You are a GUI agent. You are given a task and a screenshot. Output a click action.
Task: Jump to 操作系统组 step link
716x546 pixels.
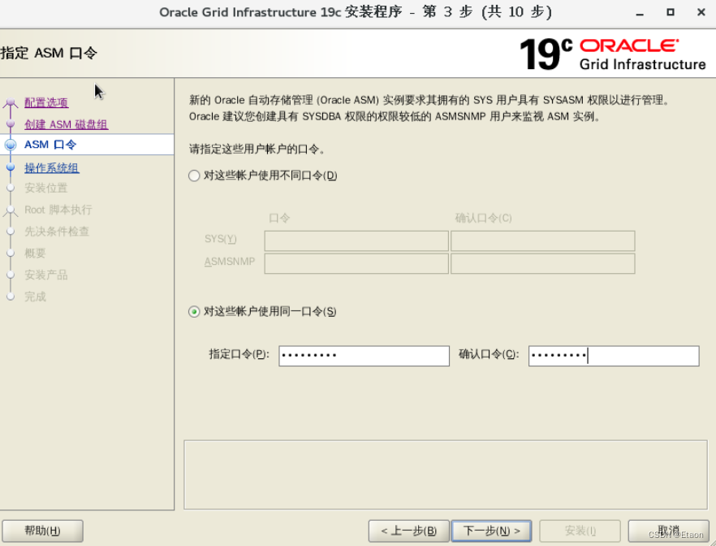(x=52, y=167)
